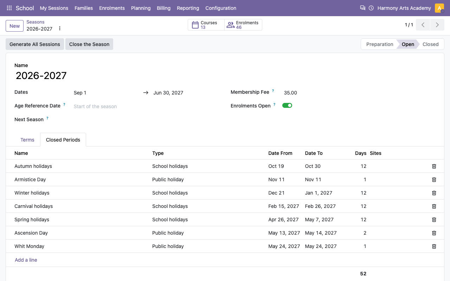Open the Enrolments stat button
The width and height of the screenshot is (450, 281).
pyautogui.click(x=243, y=25)
